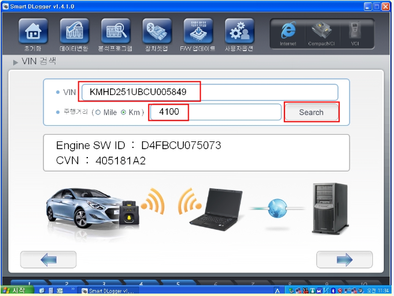The image size is (394, 296).
Task: Open the 장치셋업 device setup icon
Action: [x=157, y=31]
